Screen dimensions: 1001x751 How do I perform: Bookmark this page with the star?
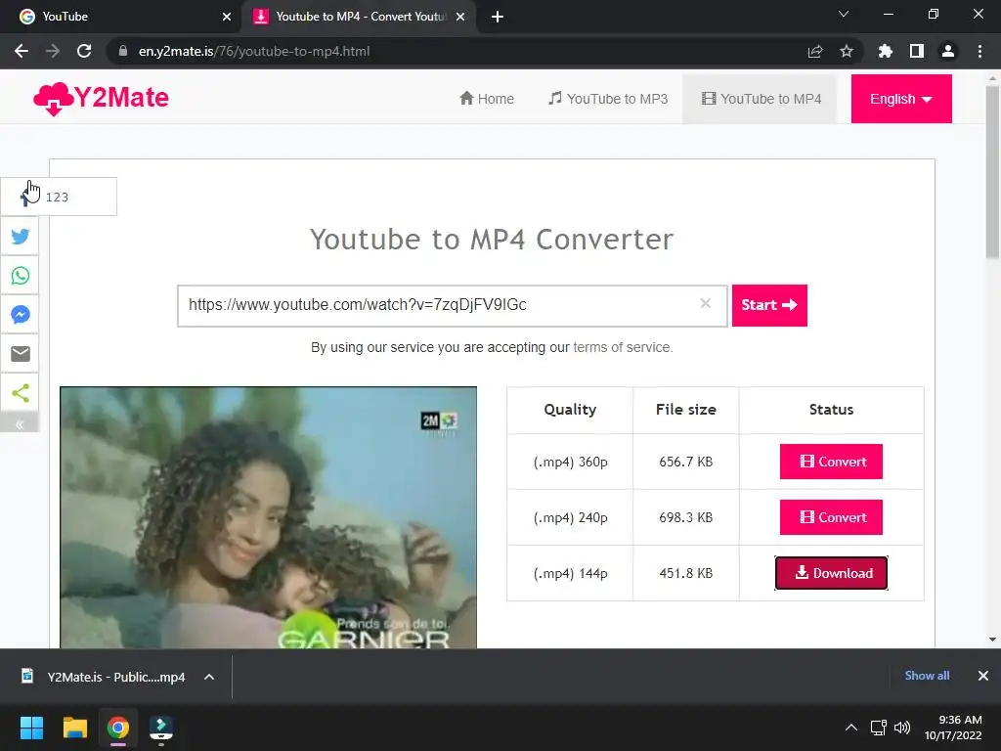coord(847,51)
